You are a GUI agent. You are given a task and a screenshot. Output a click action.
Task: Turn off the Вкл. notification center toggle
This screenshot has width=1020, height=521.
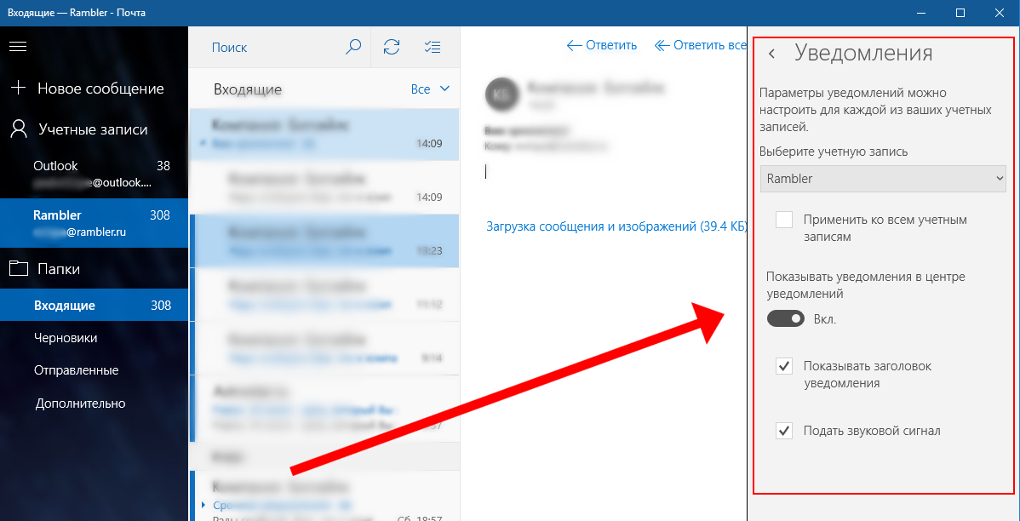point(786,318)
